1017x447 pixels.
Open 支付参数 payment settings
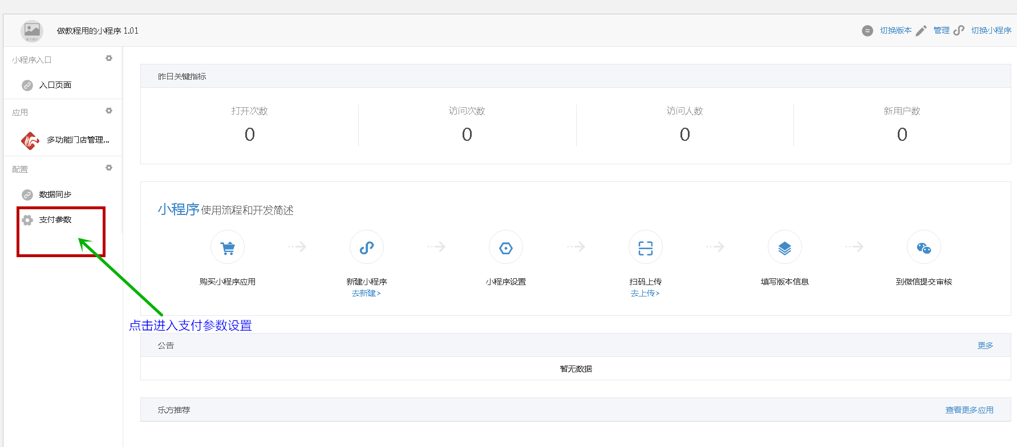tap(55, 220)
